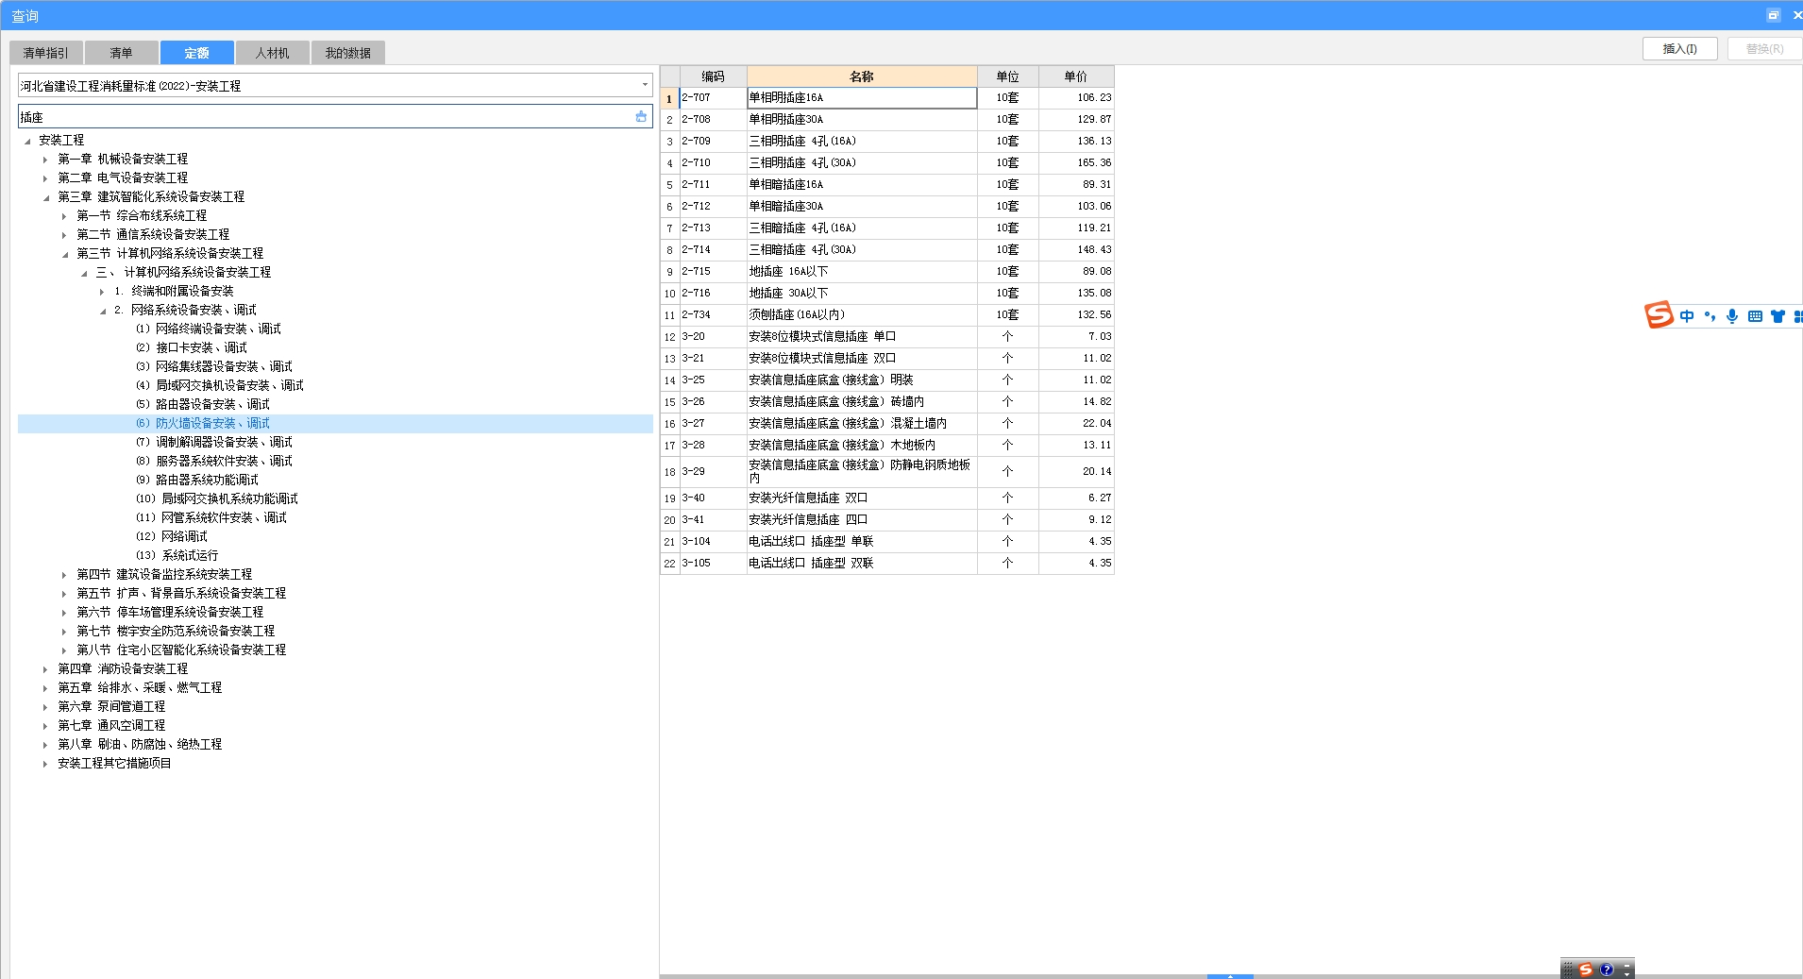Select tree item (3) 网络集线器设备安装、调试
Screen dimensions: 1803x979
click(214, 366)
